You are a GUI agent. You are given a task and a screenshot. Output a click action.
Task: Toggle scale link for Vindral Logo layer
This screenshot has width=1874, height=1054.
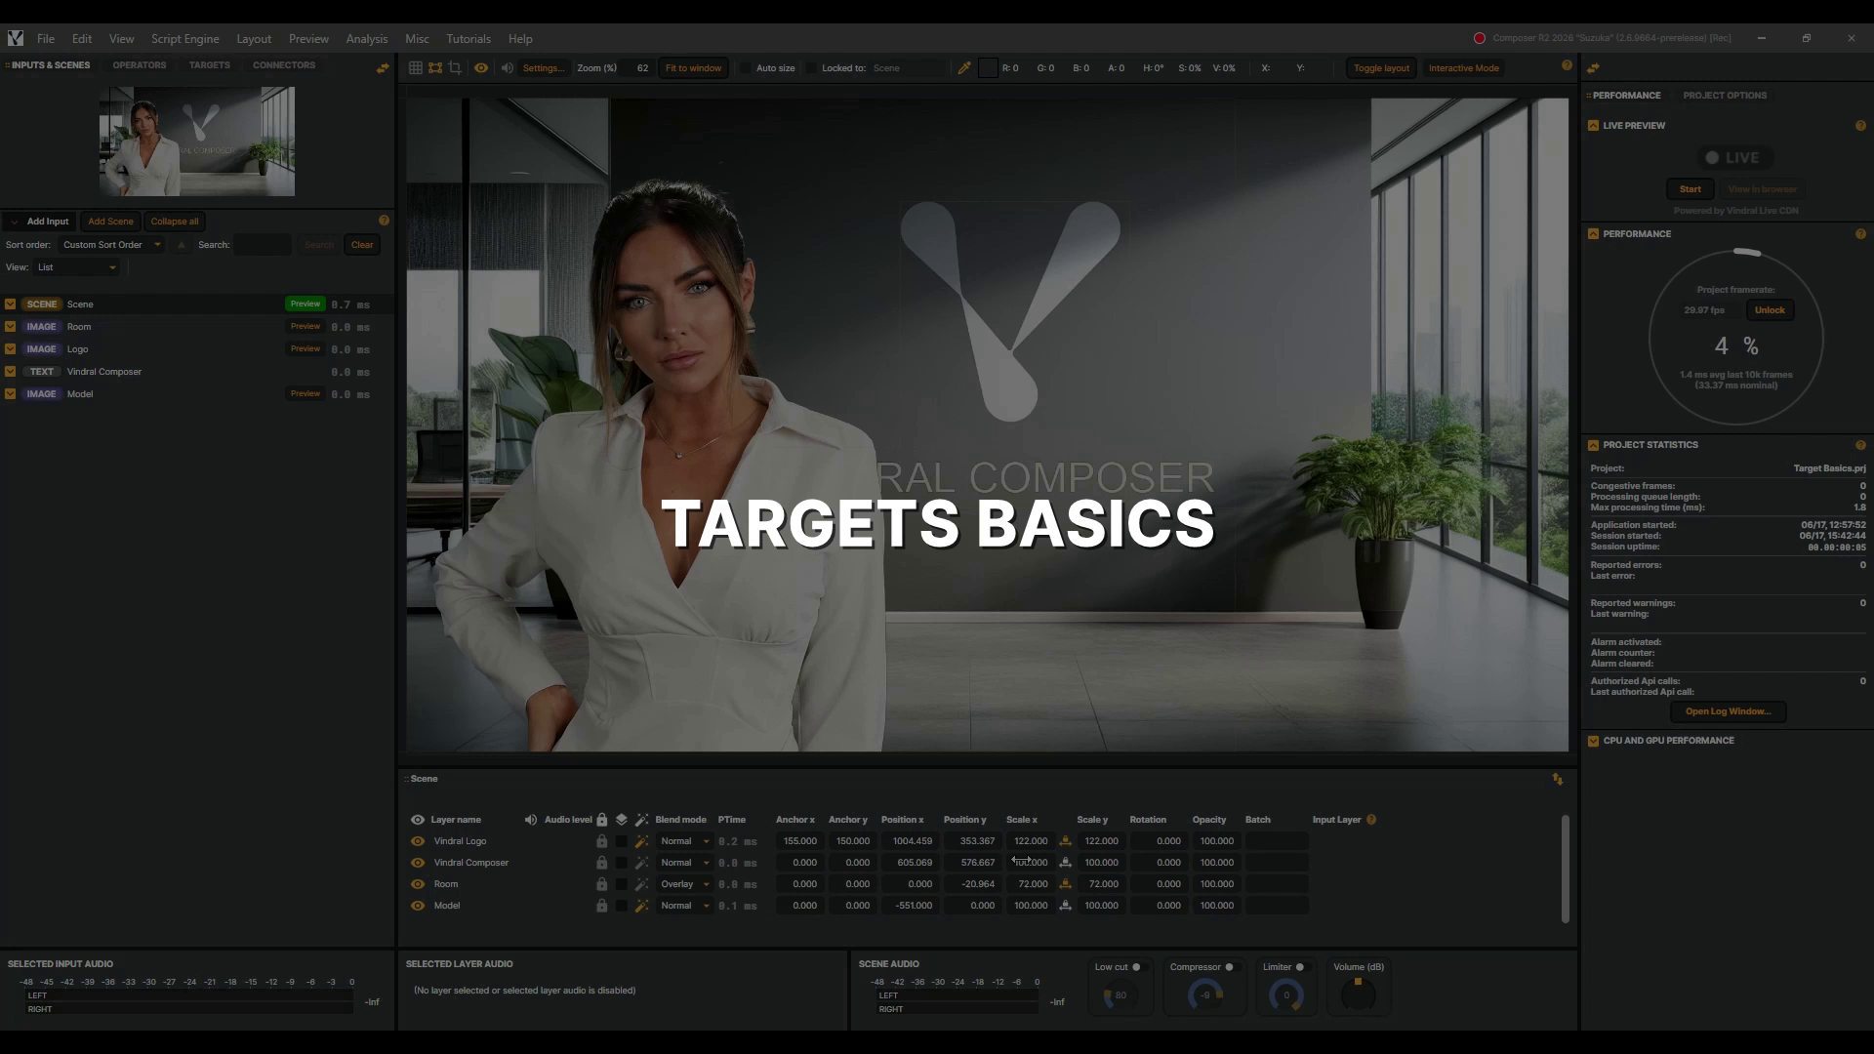(1065, 841)
